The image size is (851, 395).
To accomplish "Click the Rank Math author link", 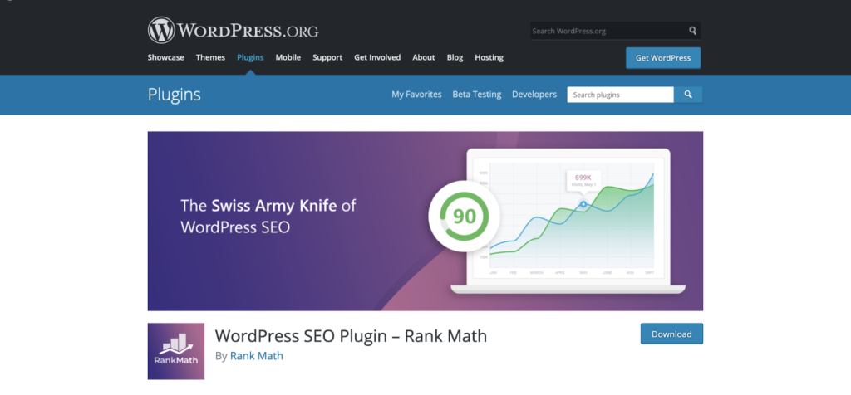I will (257, 356).
